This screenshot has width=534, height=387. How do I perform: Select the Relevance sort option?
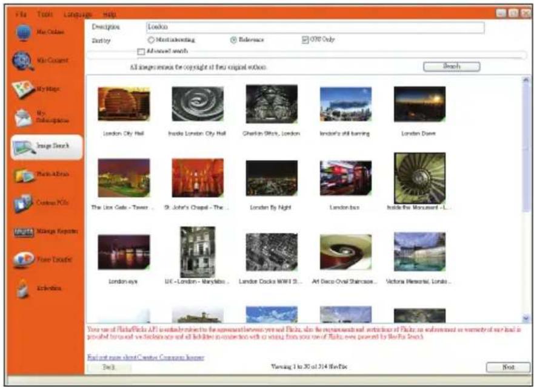tap(233, 40)
